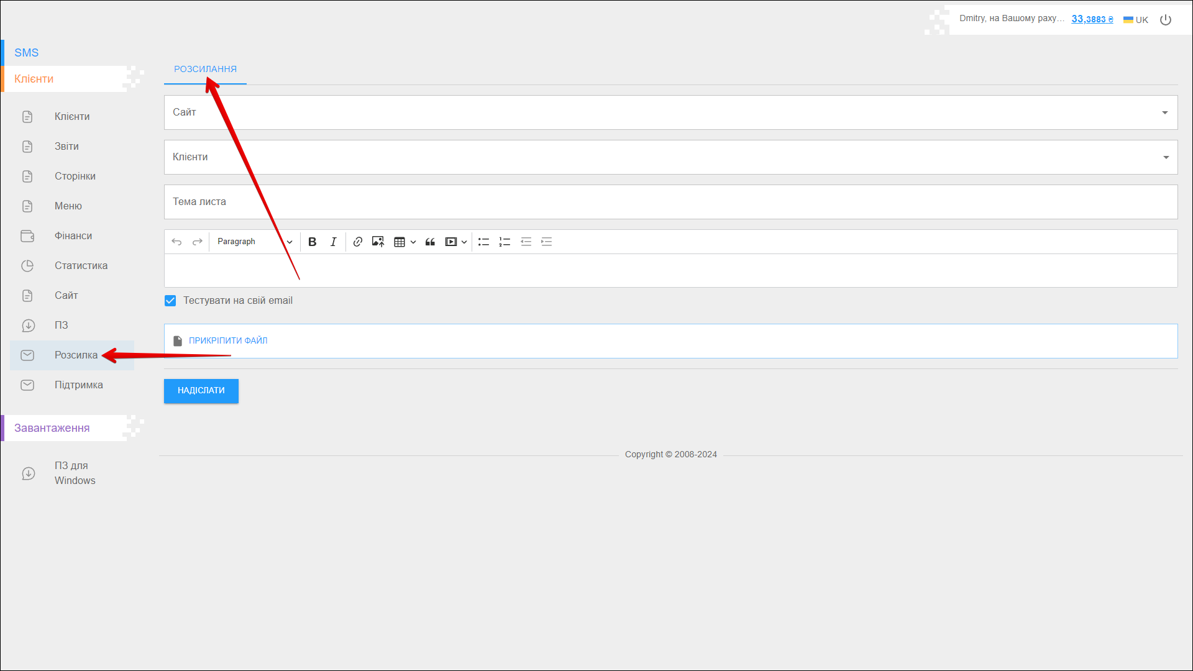Click the Italic formatting icon

pyautogui.click(x=334, y=242)
